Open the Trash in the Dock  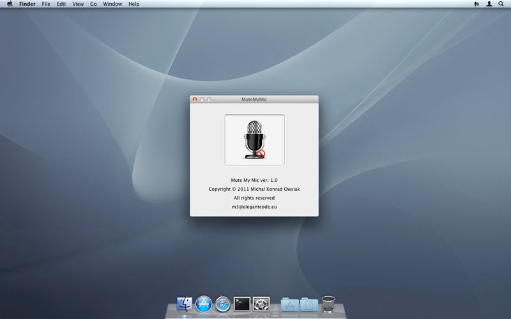click(328, 304)
